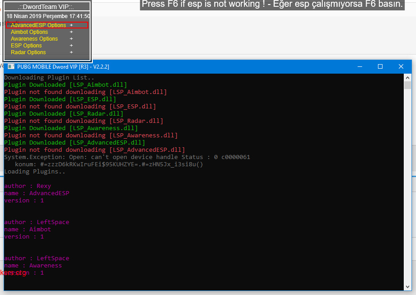Screen dimensions: 416x295
Task: Expand AdvancedESP Options with its plus sign
Action: pyautogui.click(x=71, y=25)
